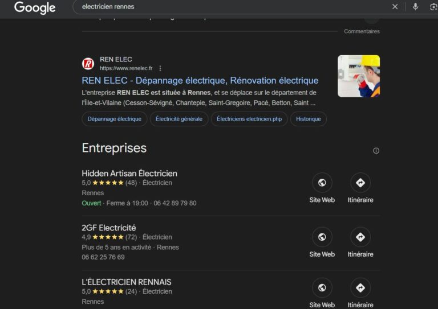
Task: Open image search camera icon
Action: pos(433,7)
